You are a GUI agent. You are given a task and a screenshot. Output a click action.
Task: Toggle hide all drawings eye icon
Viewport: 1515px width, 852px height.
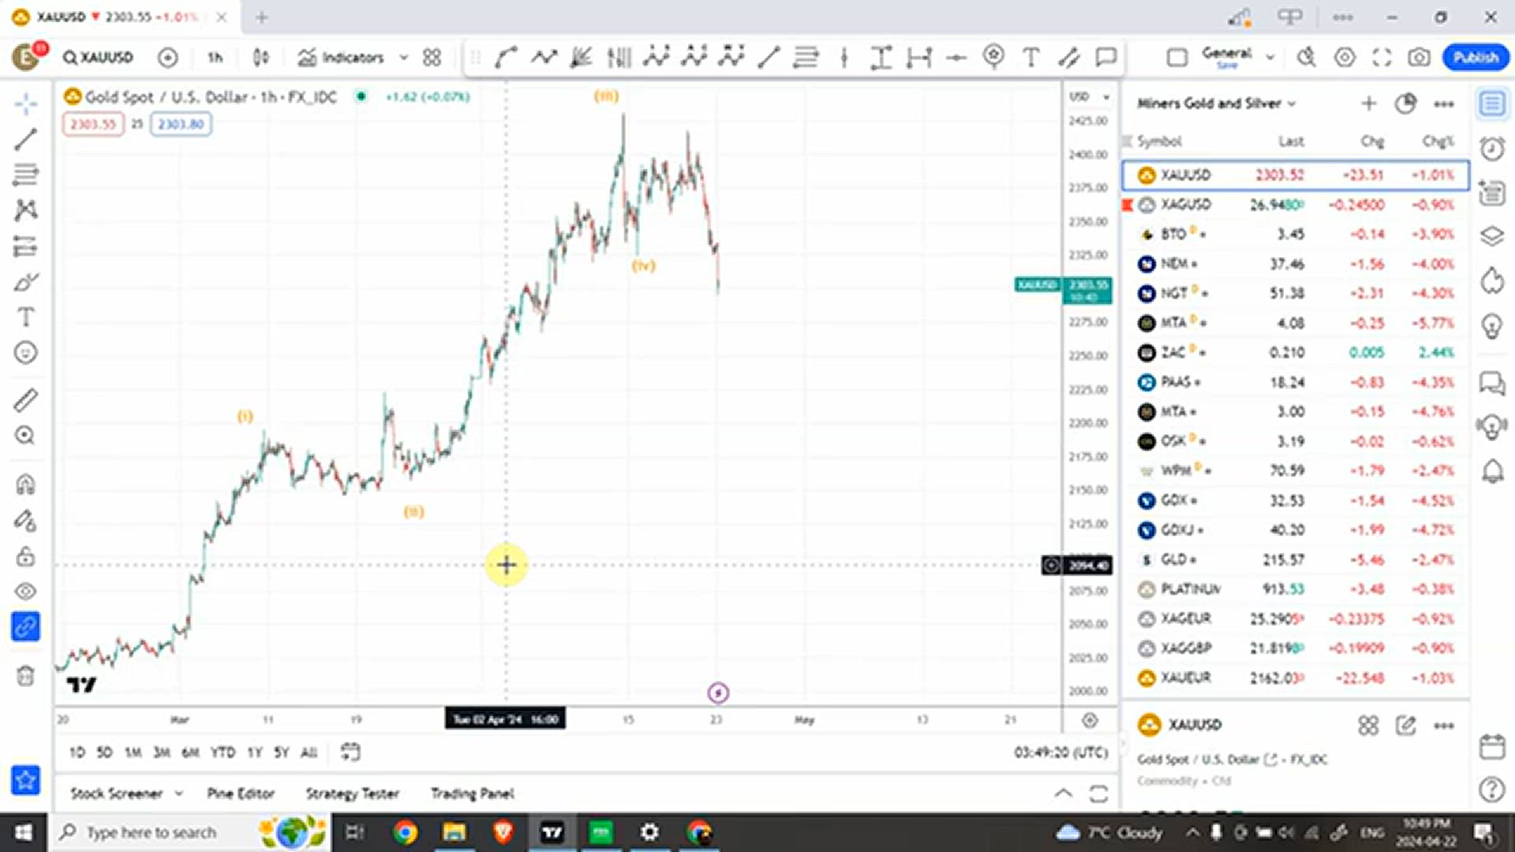[25, 591]
